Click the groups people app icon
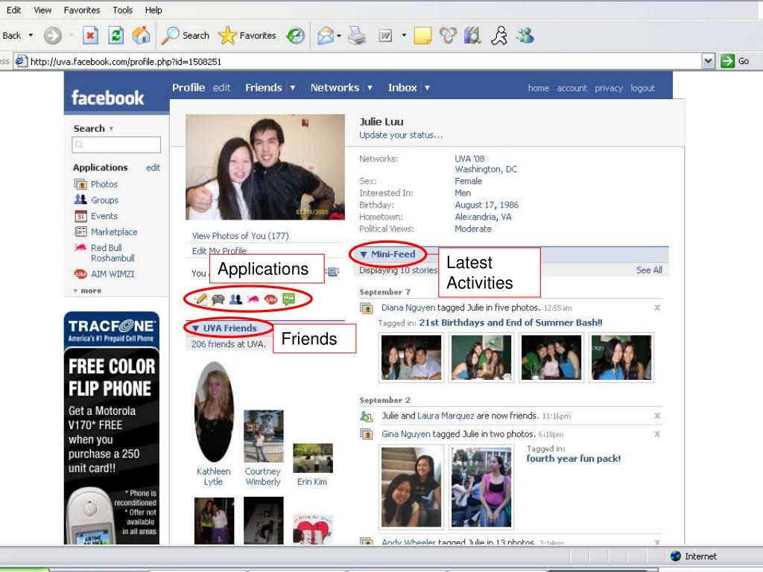 point(235,299)
